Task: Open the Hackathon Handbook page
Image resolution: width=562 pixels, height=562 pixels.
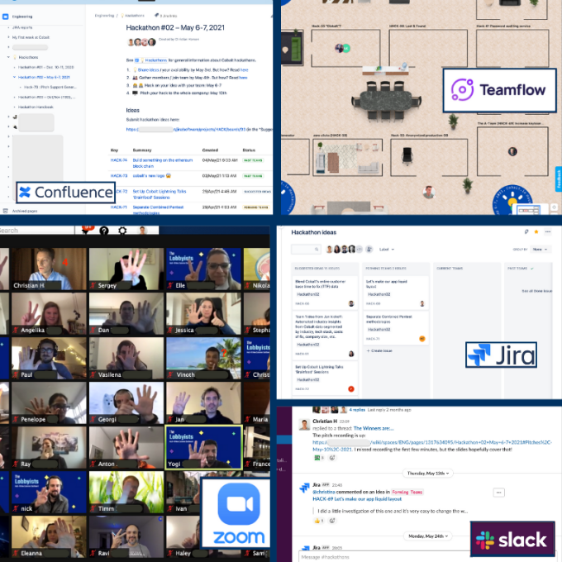Action: (x=36, y=107)
